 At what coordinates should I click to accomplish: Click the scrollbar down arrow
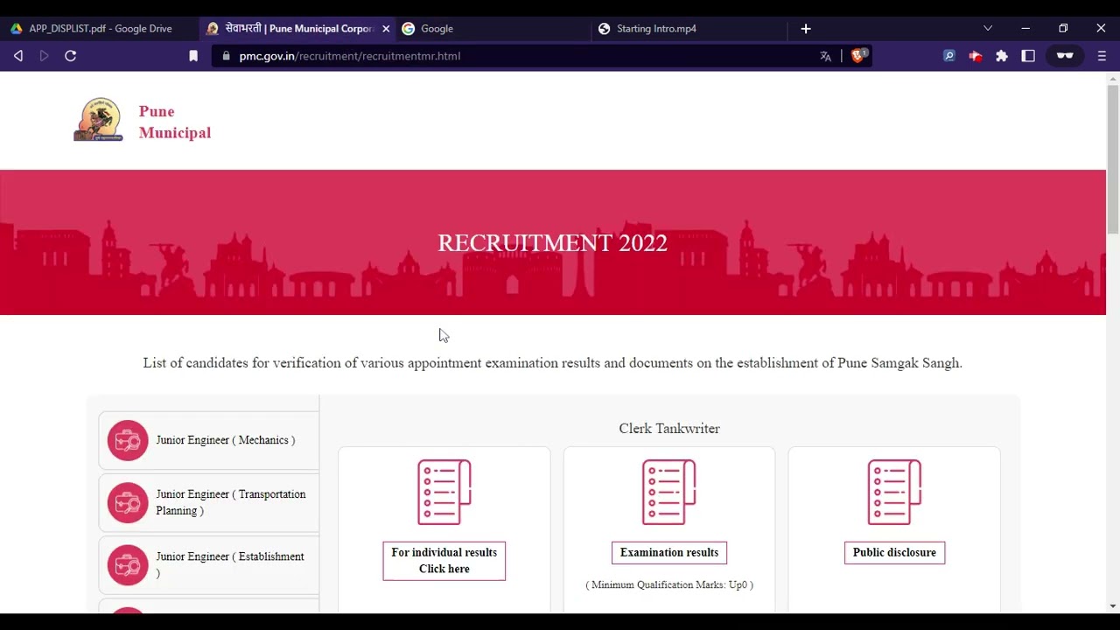point(1113,606)
